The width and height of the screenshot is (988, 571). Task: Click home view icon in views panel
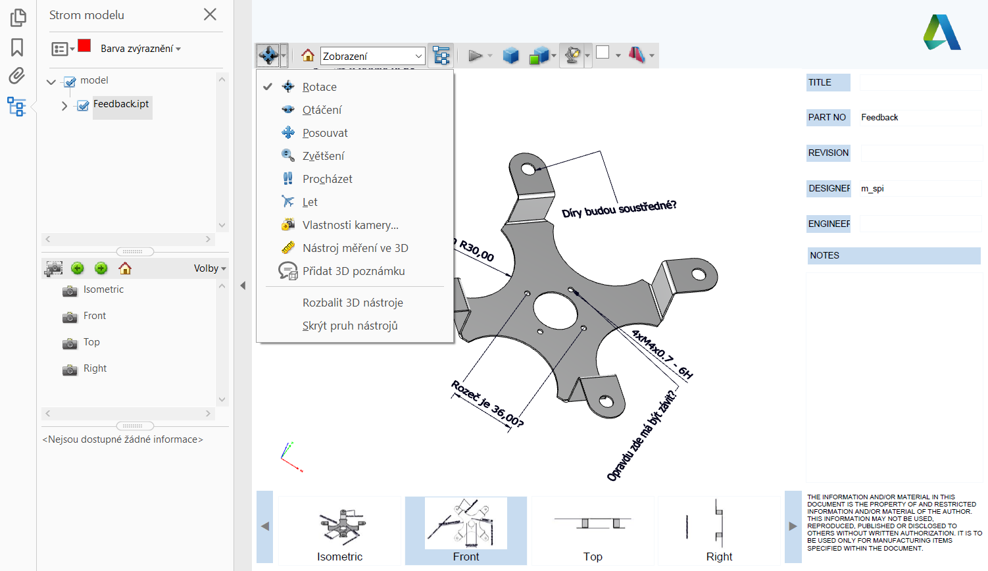[125, 268]
